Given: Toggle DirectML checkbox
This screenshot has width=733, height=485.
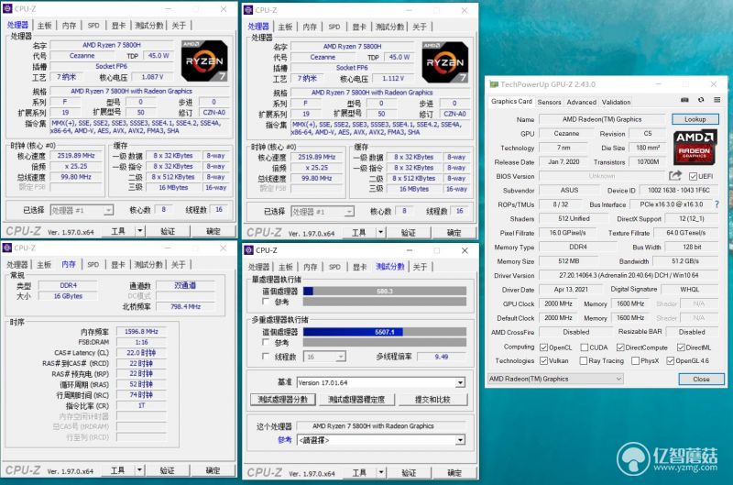Looking at the screenshot, I should coord(681,347).
